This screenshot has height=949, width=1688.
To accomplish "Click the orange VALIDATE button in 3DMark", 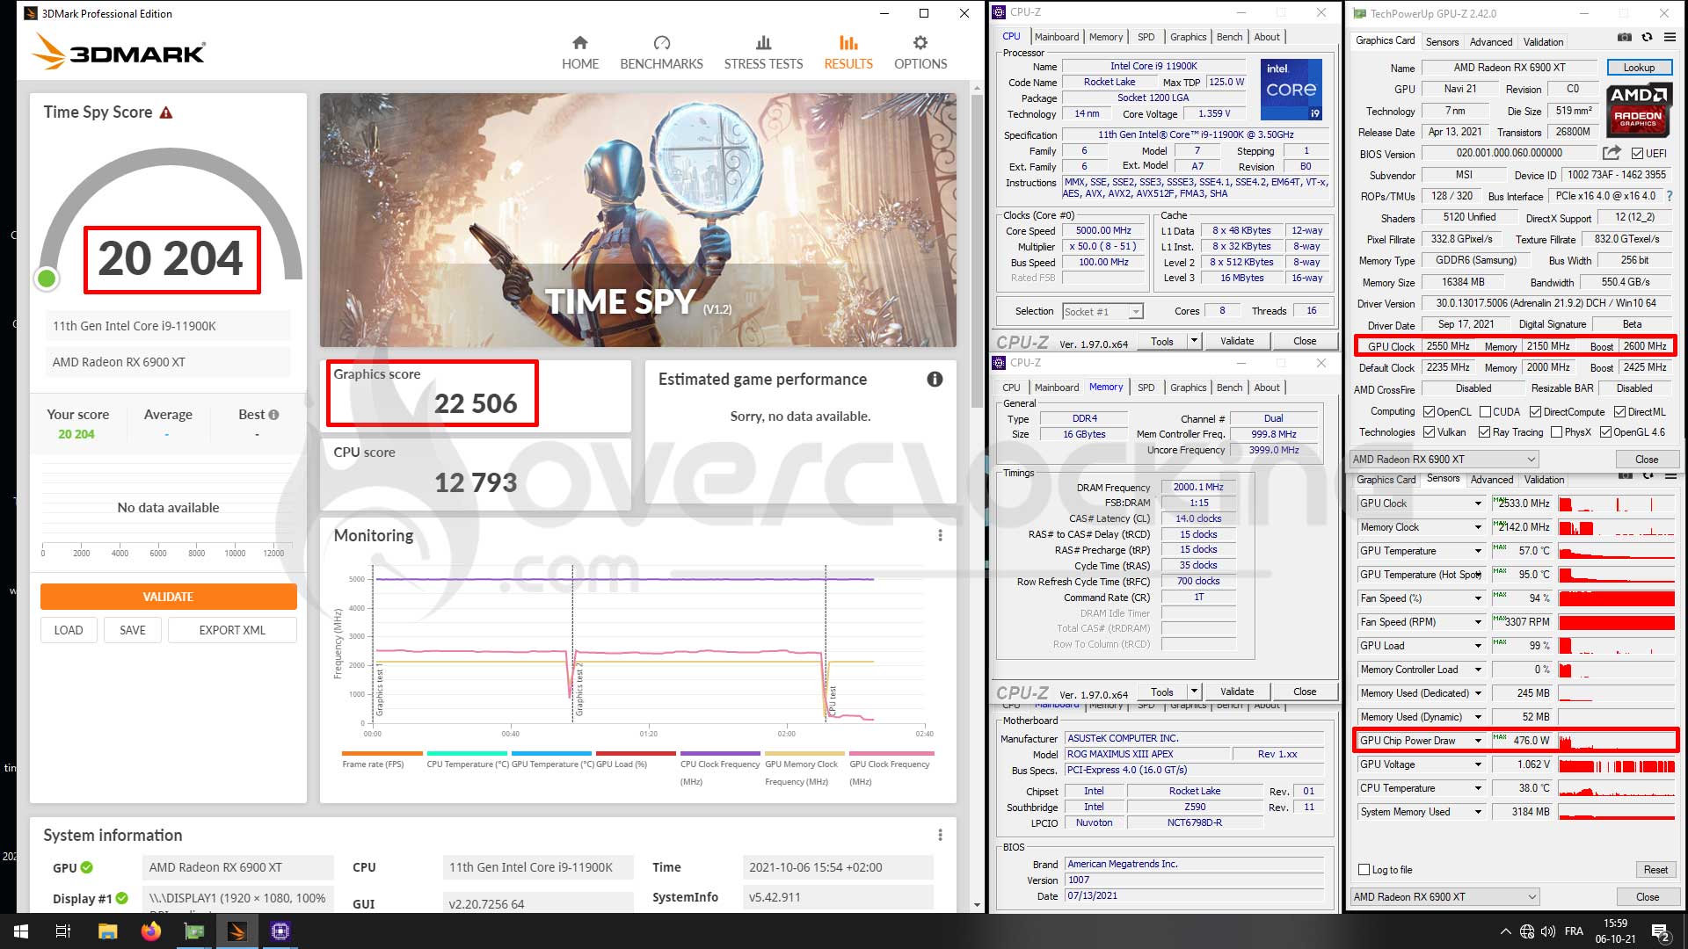I will tap(168, 597).
